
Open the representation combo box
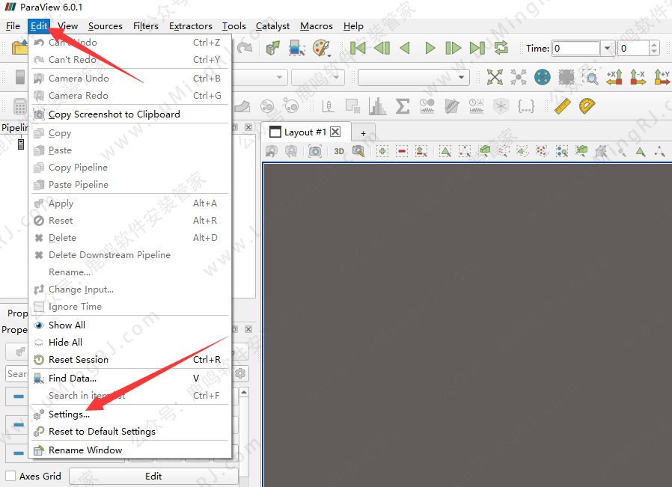(413, 78)
